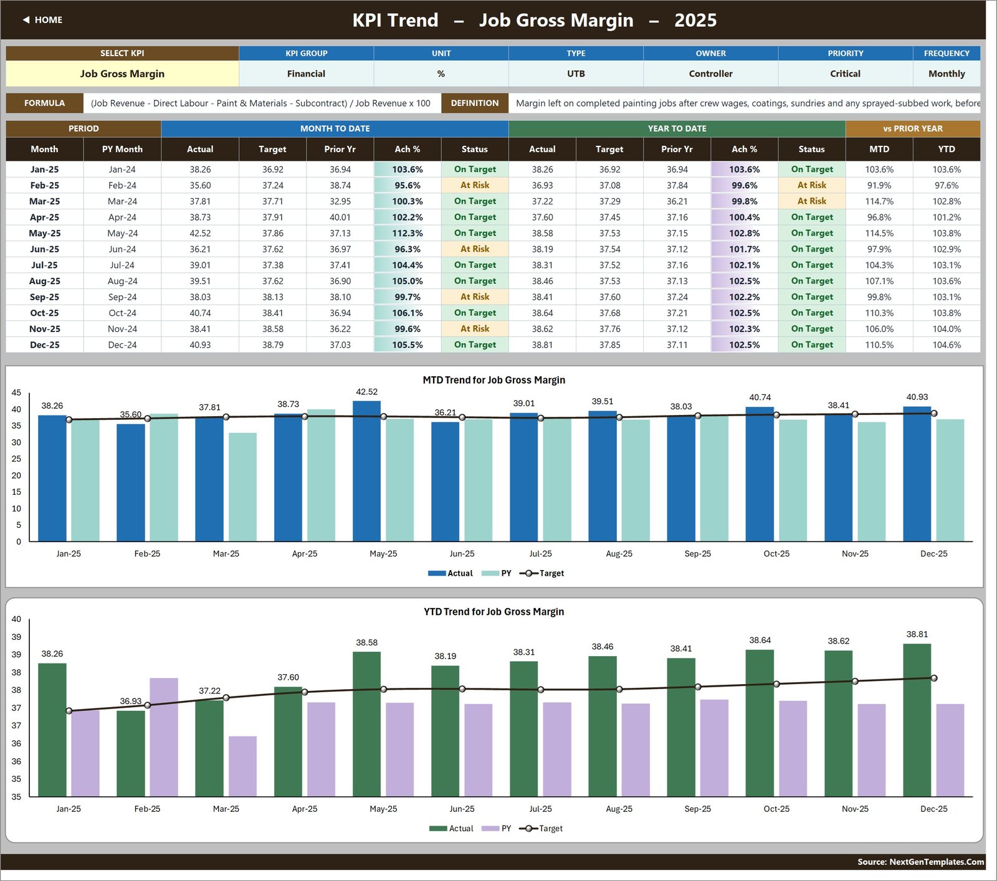Click the YTD column header under vs Prior Year
Viewport: 997px width, 881px height.
click(x=947, y=150)
